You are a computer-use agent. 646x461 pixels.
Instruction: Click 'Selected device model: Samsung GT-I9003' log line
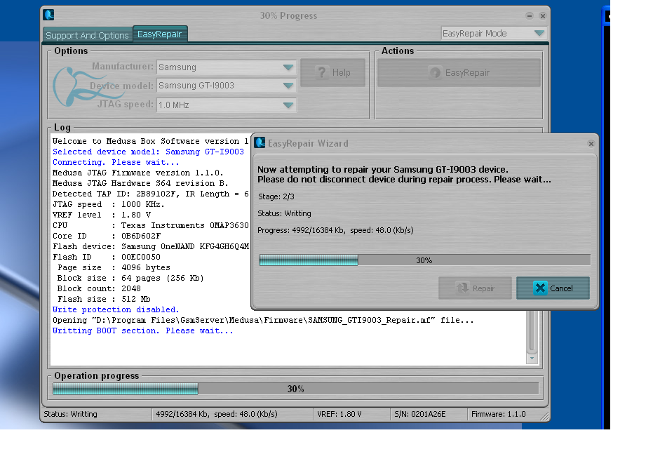(148, 152)
